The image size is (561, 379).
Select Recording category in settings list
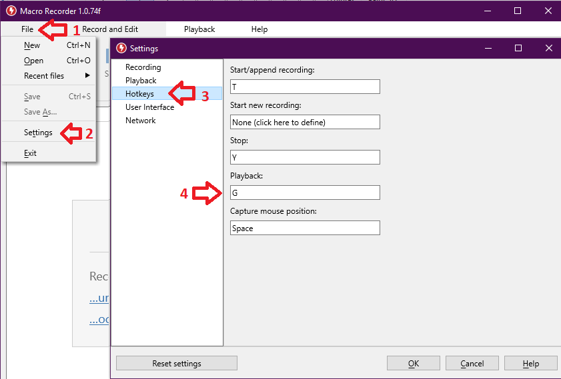click(x=143, y=67)
